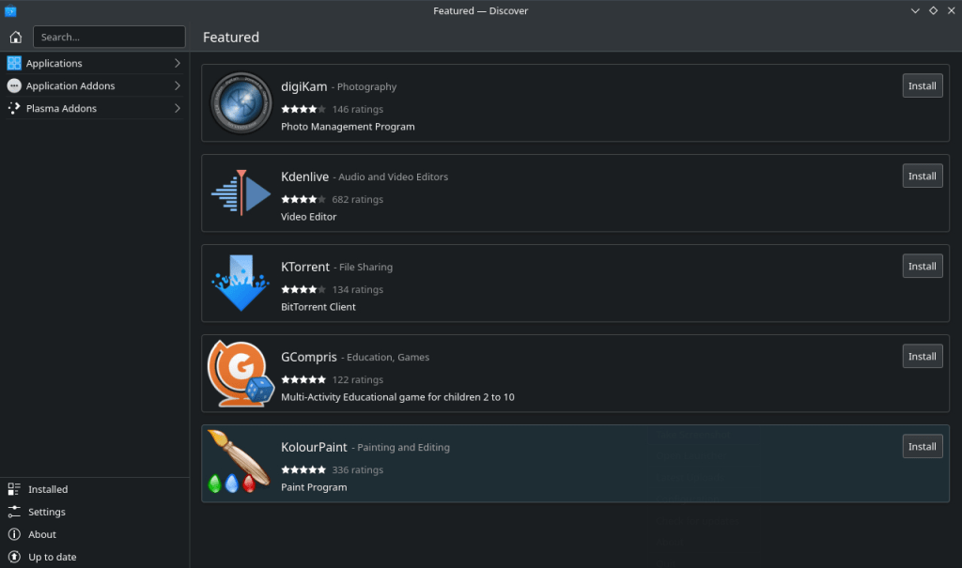
Task: Click the Paint Program description
Action: click(x=314, y=487)
